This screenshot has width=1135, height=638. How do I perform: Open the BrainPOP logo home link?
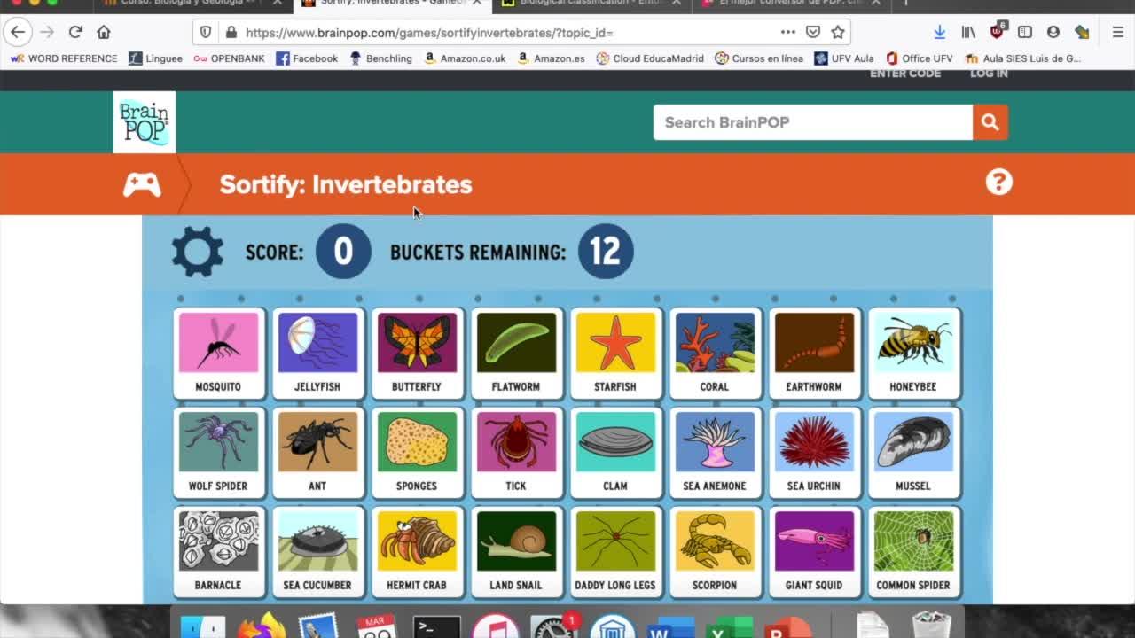point(145,122)
